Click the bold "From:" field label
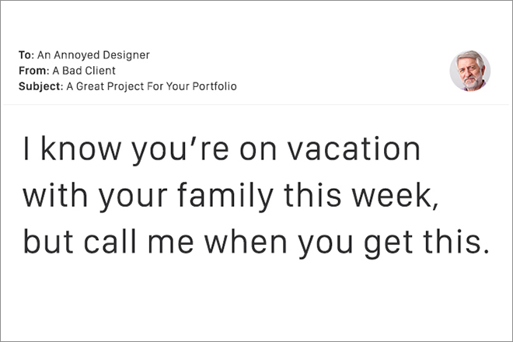This screenshot has height=342, width=513. tap(33, 71)
